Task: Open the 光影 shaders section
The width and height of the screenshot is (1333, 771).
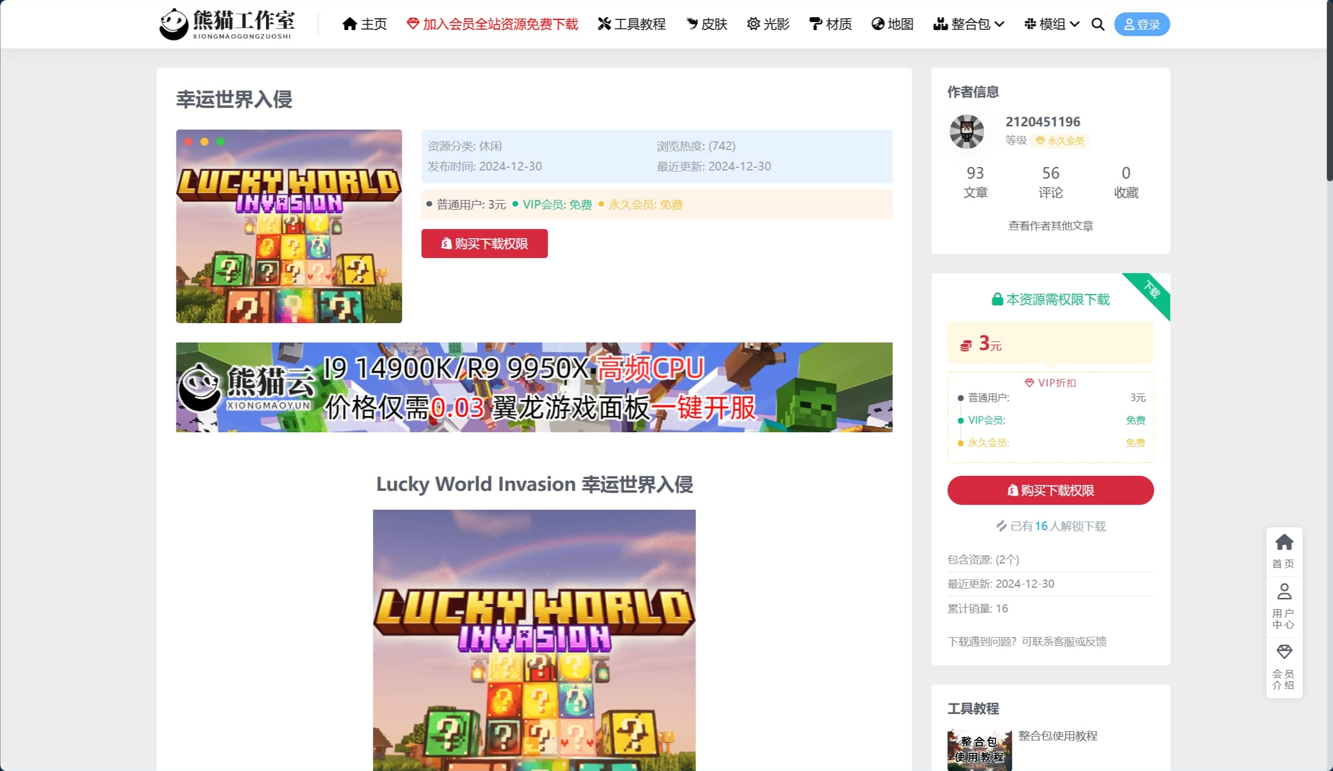Action: 768,24
